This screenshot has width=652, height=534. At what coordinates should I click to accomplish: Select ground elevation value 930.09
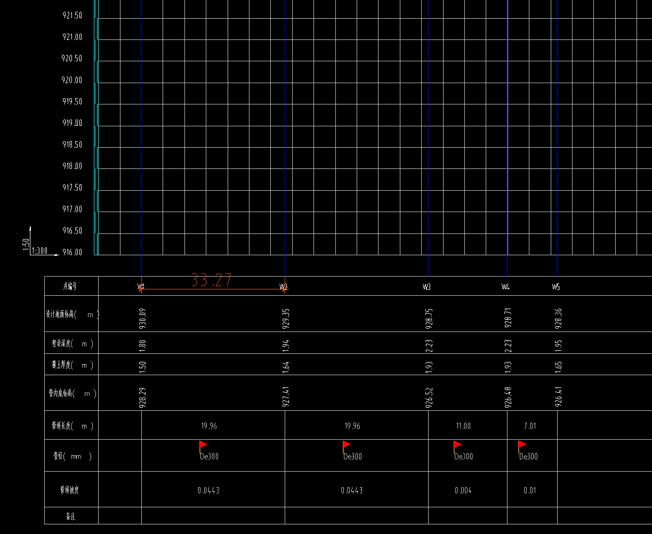[142, 318]
